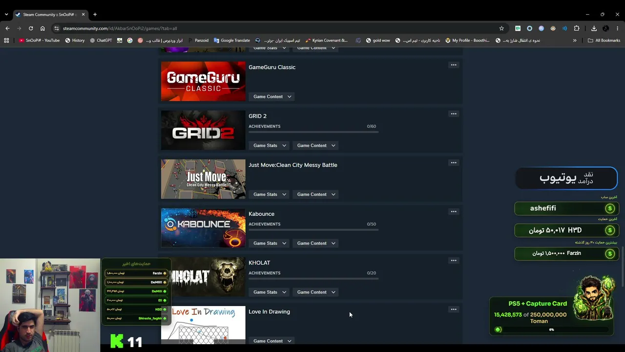The height and width of the screenshot is (352, 625).
Task: Open the GRID 2 title link
Action: click(257, 116)
